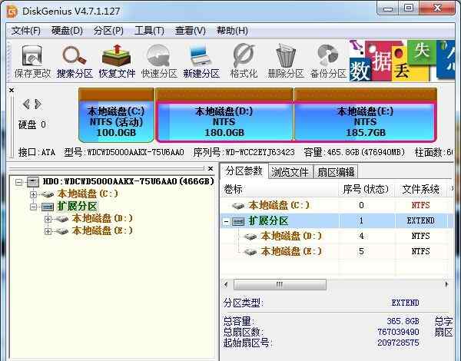
Task: Click the 文件系统 column header
Action: click(420, 189)
